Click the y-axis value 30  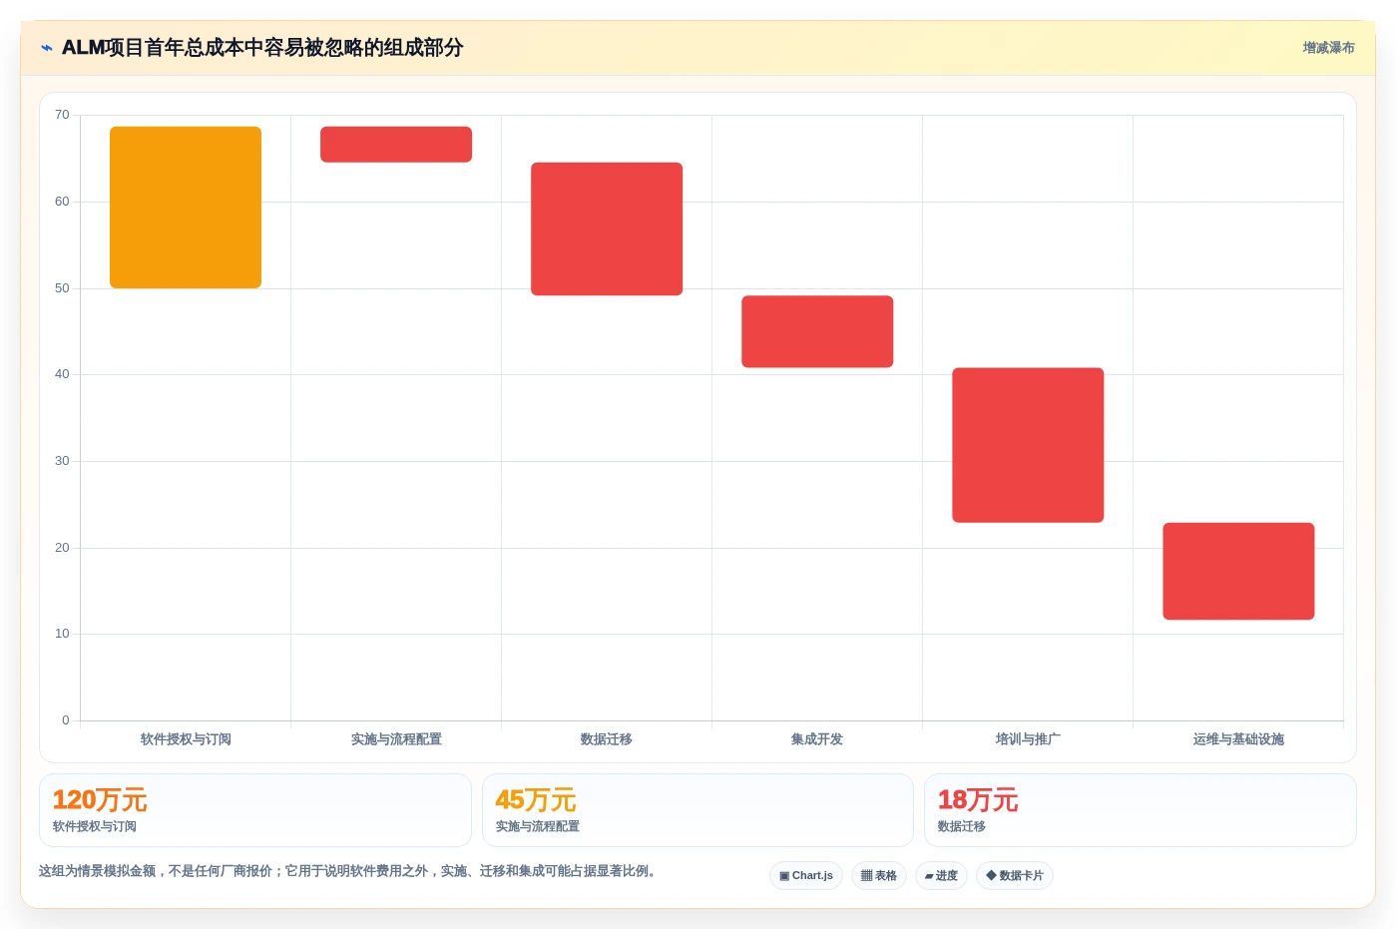(x=62, y=461)
